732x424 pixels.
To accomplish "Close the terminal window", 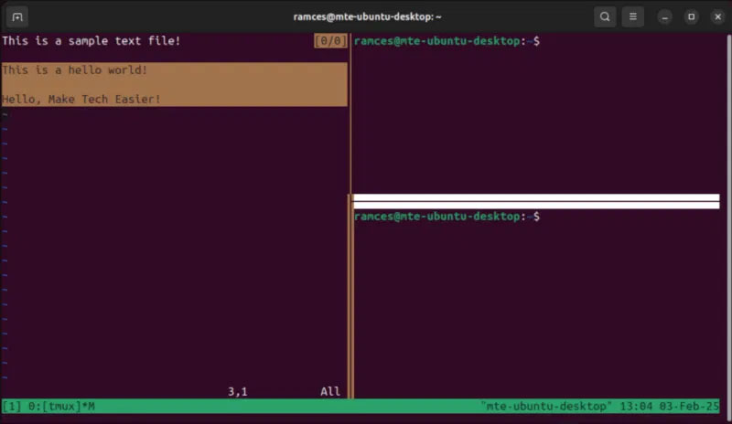I will click(718, 17).
